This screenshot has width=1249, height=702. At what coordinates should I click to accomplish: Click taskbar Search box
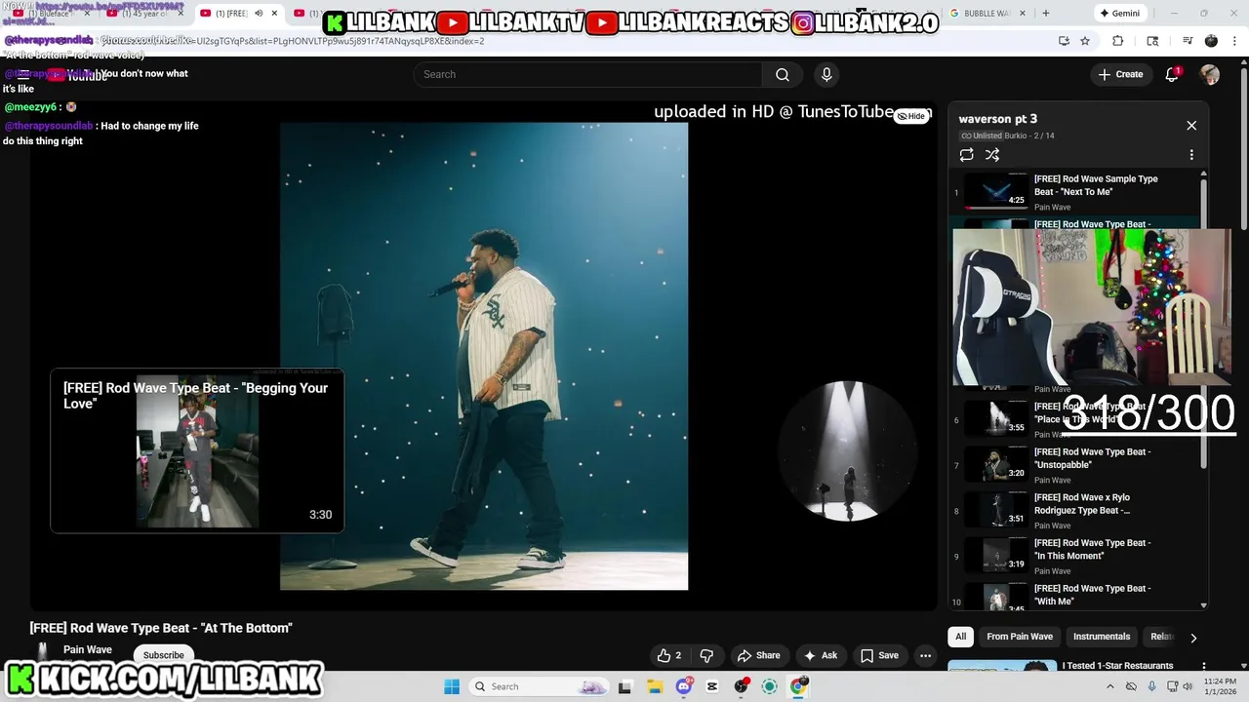click(540, 686)
